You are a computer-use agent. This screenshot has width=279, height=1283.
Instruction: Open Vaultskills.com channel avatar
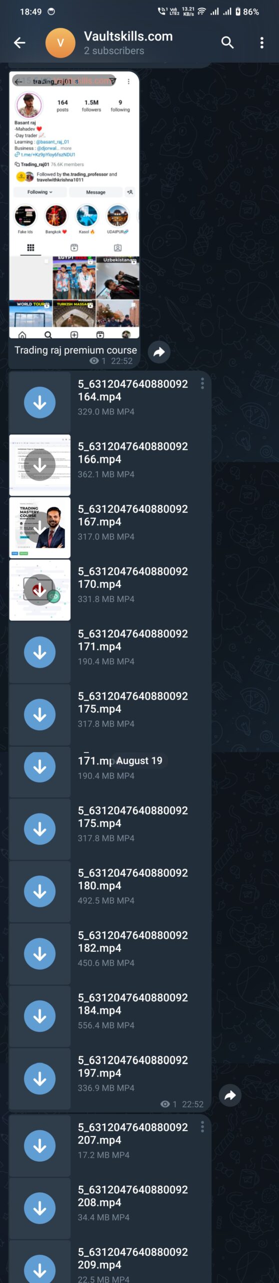click(x=60, y=43)
